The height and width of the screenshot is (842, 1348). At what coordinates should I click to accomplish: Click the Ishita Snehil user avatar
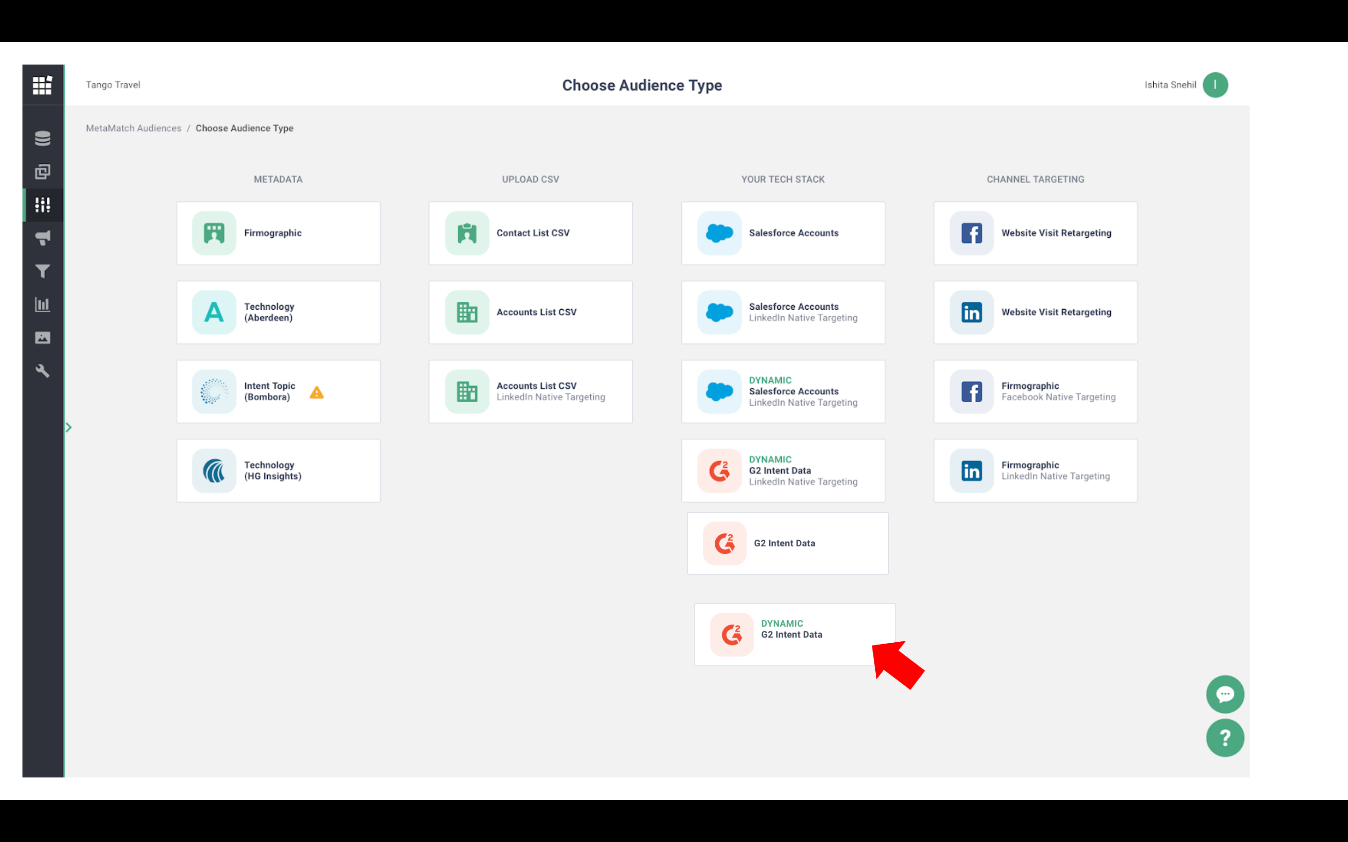[x=1215, y=85]
